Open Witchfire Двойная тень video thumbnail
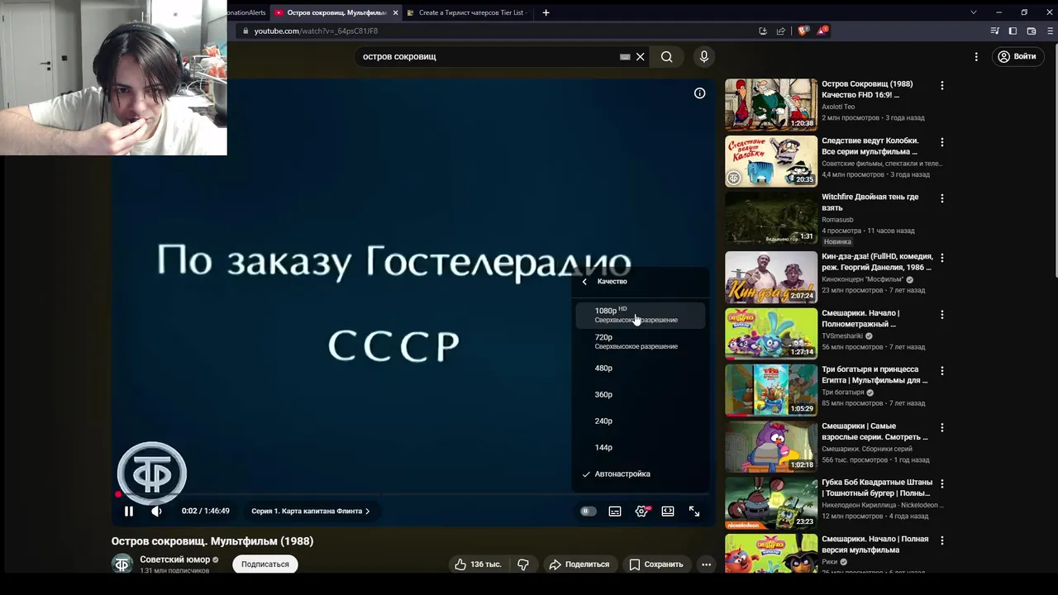 point(771,217)
